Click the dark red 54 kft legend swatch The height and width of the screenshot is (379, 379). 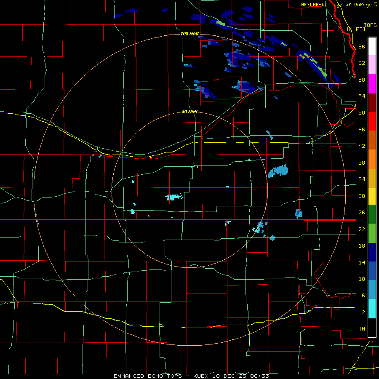[x=372, y=103]
